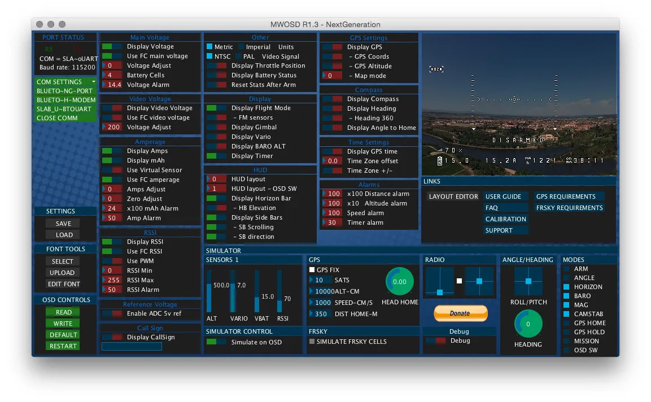Click the OSD video preview image
The width and height of the screenshot is (651, 402).
[x=519, y=104]
